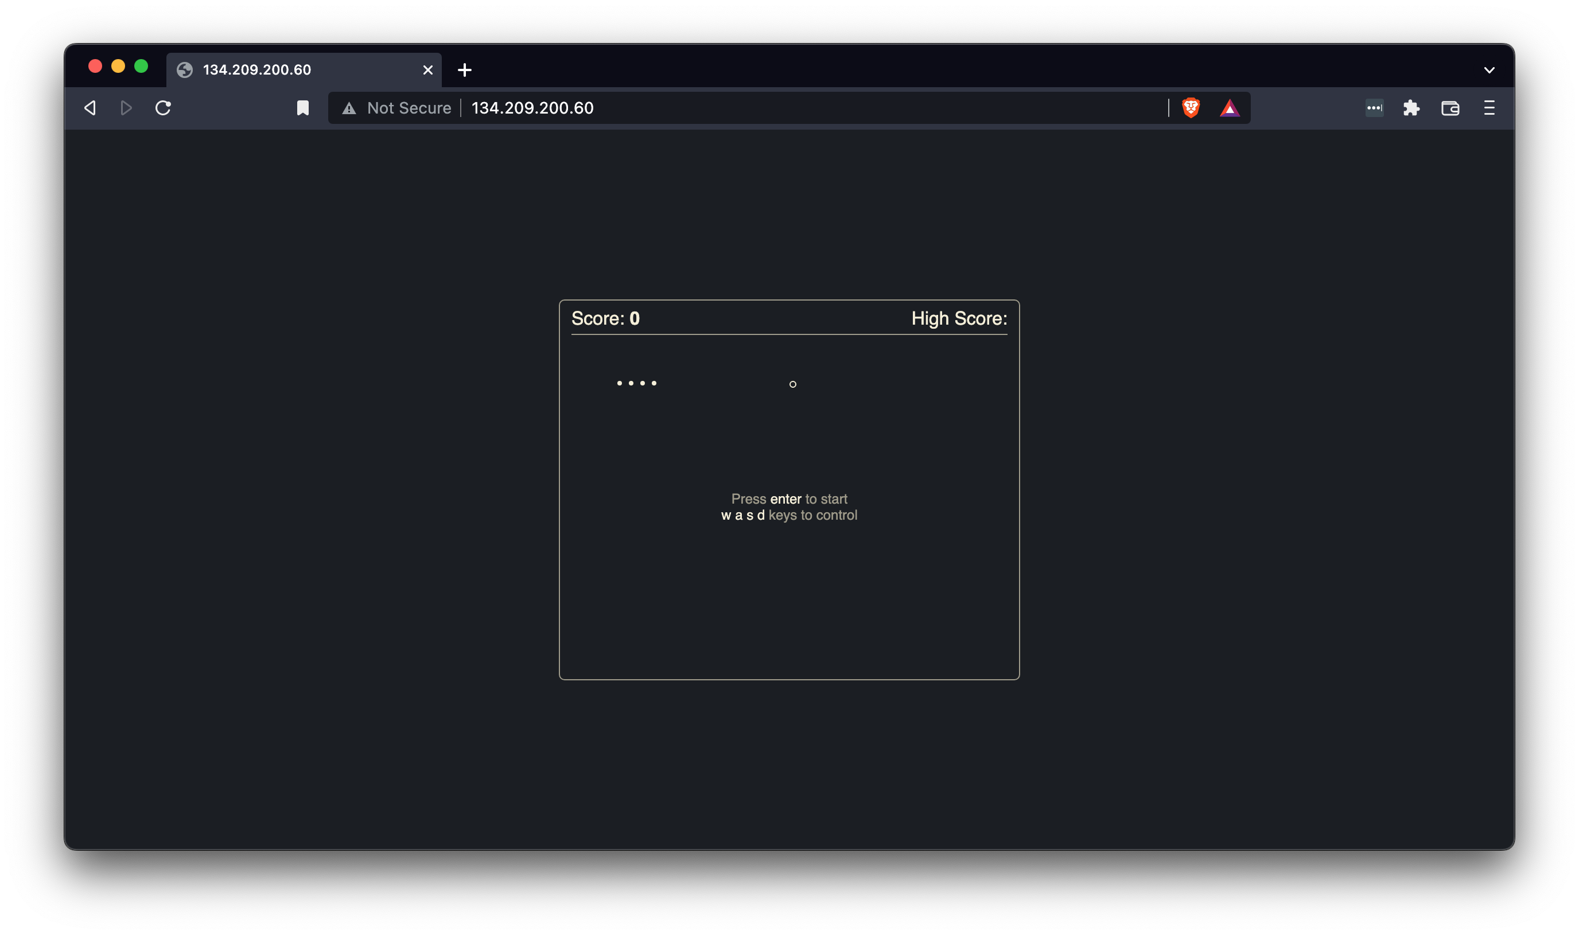This screenshot has height=935, width=1579.
Task: Reload the current page
Action: pos(163,108)
